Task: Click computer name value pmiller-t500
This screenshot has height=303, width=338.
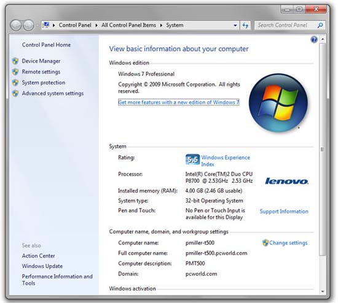Action: click(x=200, y=243)
